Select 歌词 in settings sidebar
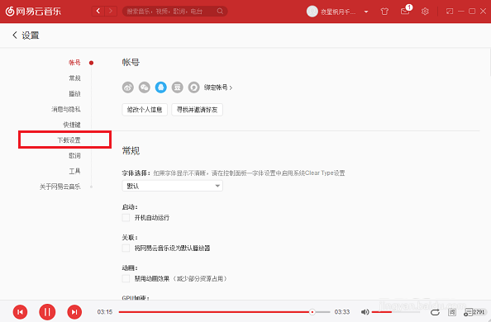 (x=74, y=155)
